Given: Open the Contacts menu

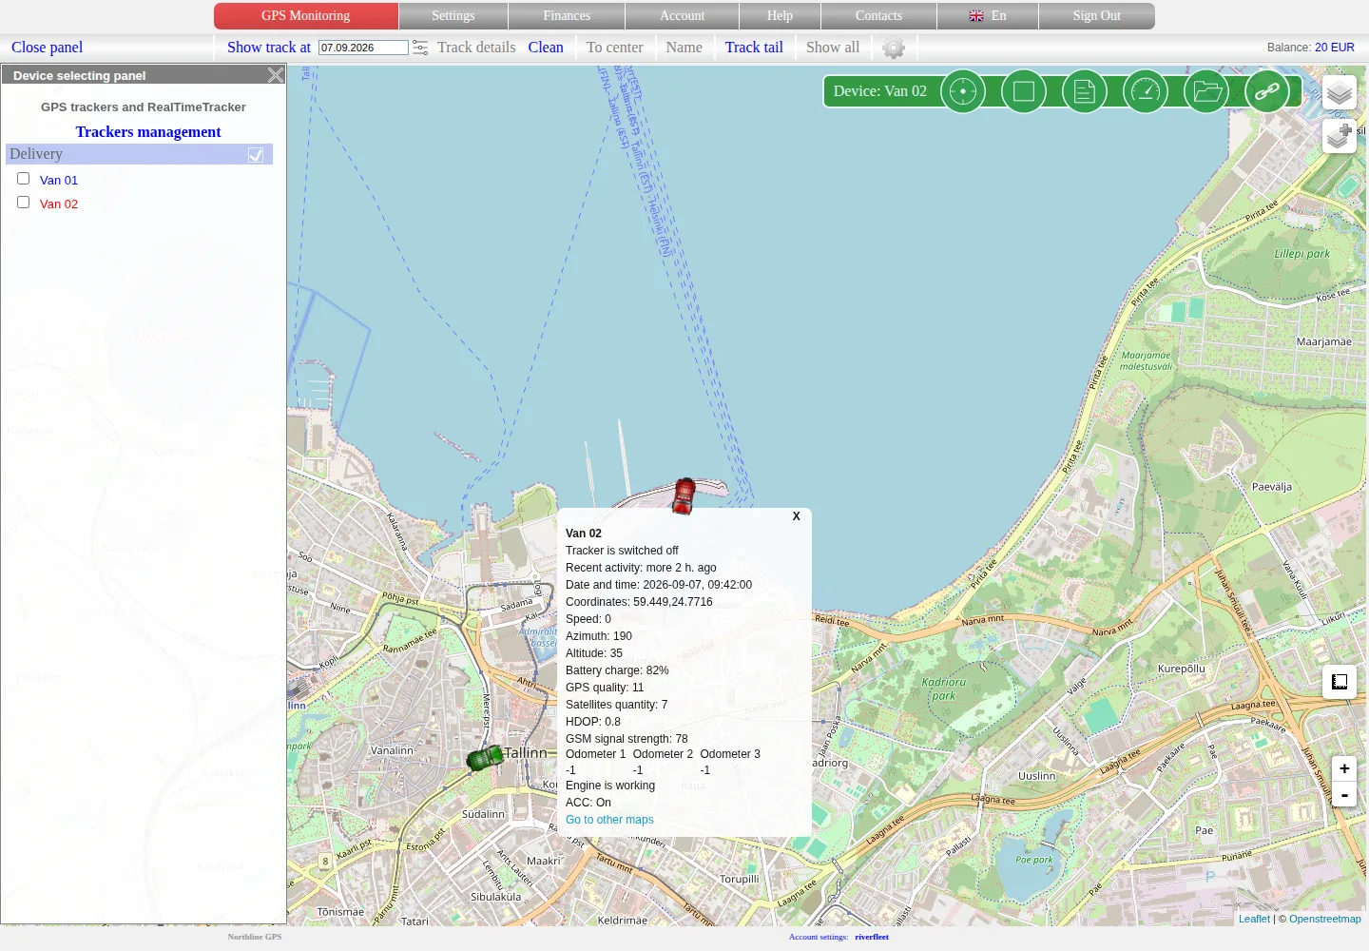Looking at the screenshot, I should coord(878,16).
